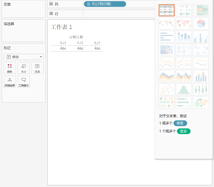Select the scatter plot chart type
The height and width of the screenshot is (187, 214).
tap(167, 89)
